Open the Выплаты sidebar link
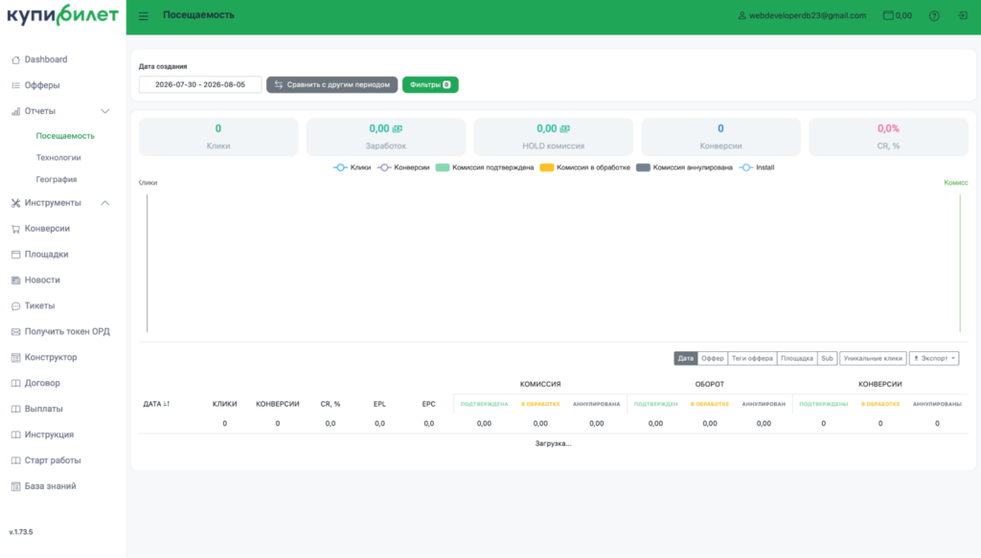The image size is (981, 558). click(x=43, y=409)
